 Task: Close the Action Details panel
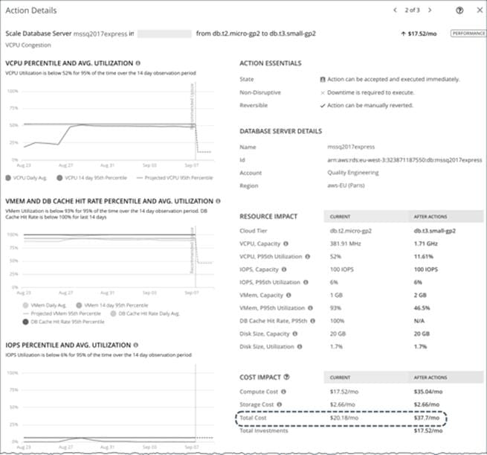[480, 10]
